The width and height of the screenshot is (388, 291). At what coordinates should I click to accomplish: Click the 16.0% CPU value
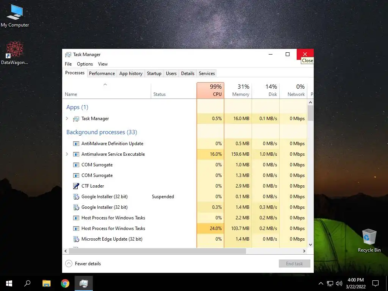click(x=216, y=154)
